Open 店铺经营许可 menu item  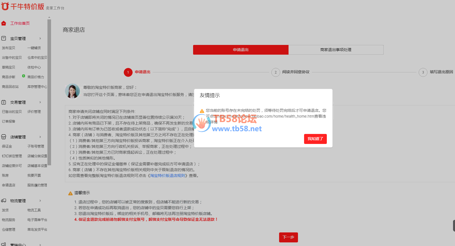pos(12,166)
